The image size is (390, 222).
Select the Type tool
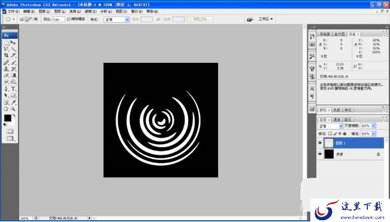(13, 89)
